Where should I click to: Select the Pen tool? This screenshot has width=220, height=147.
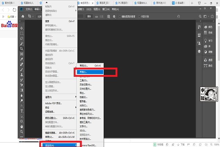(22, 106)
